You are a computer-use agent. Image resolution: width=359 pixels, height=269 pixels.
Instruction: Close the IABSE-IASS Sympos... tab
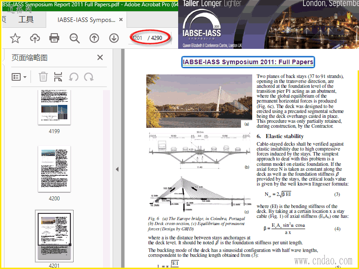(x=121, y=20)
